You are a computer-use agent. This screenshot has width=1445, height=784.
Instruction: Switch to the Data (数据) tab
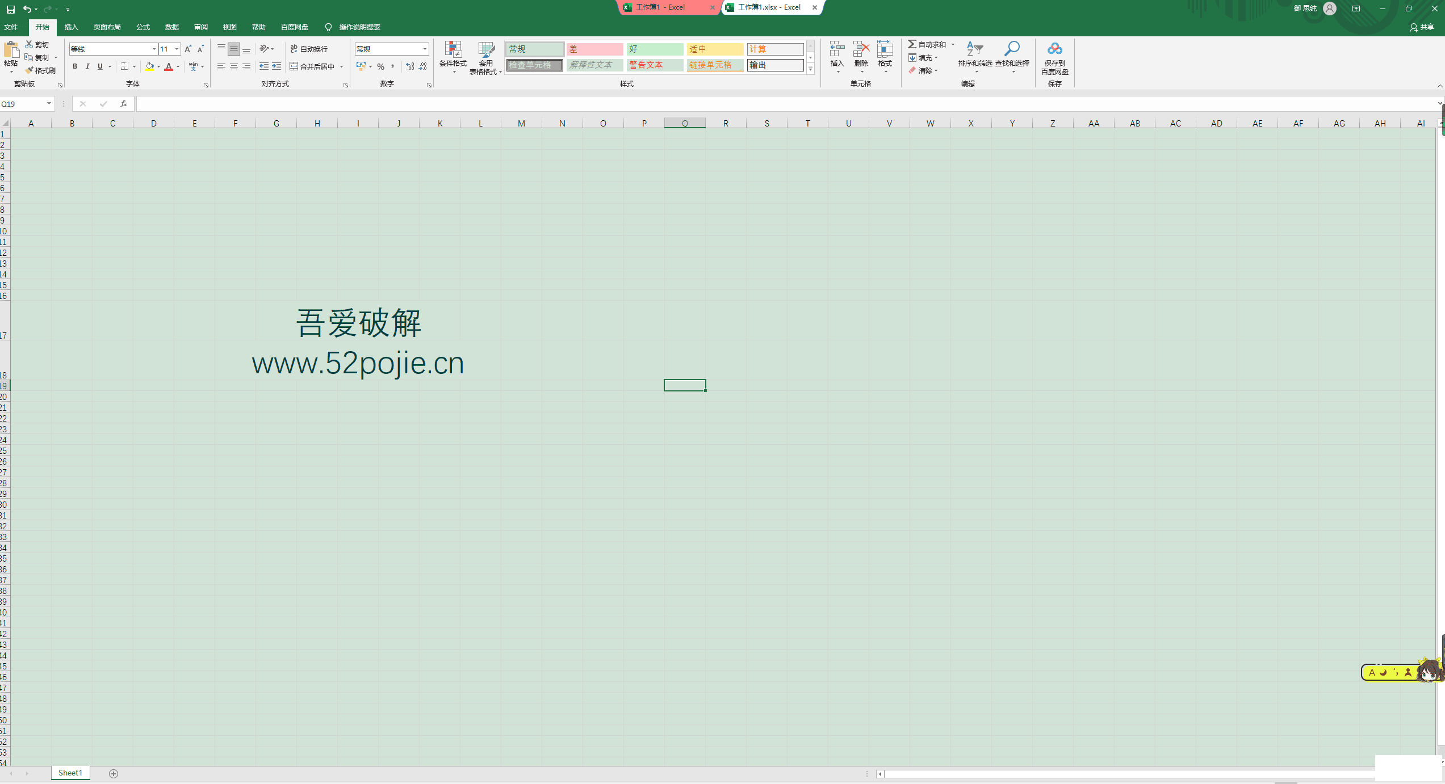coord(172,27)
